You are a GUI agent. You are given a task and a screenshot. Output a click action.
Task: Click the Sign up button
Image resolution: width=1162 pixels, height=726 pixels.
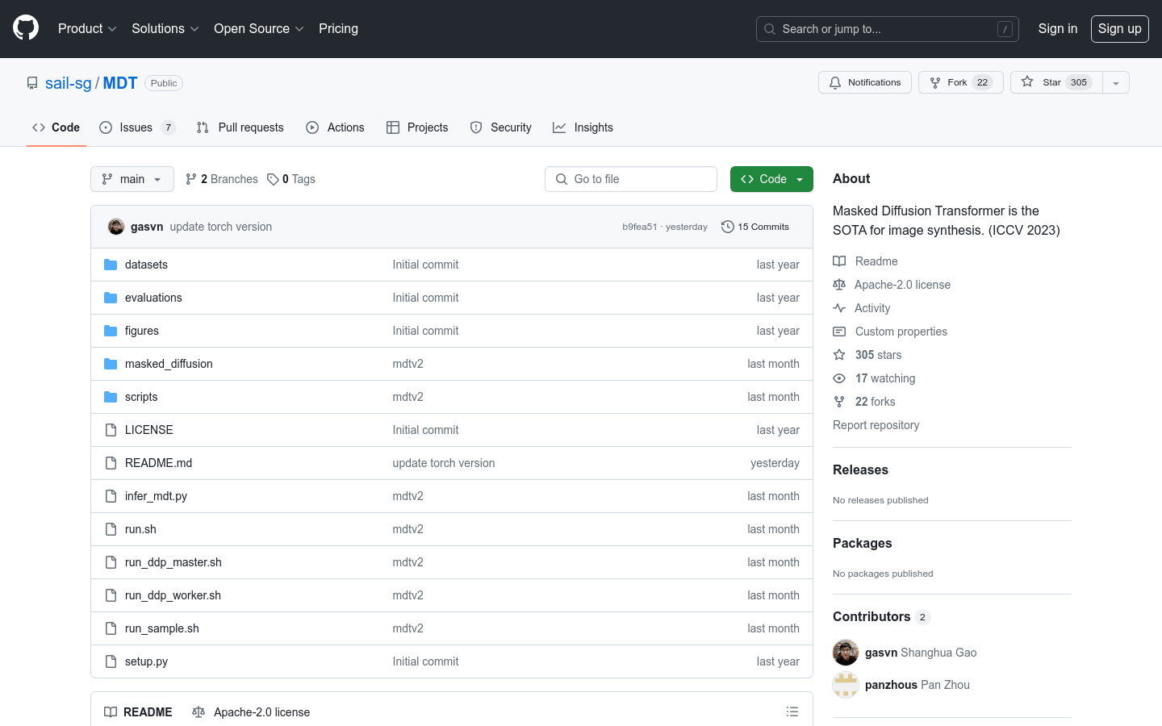pos(1119,28)
